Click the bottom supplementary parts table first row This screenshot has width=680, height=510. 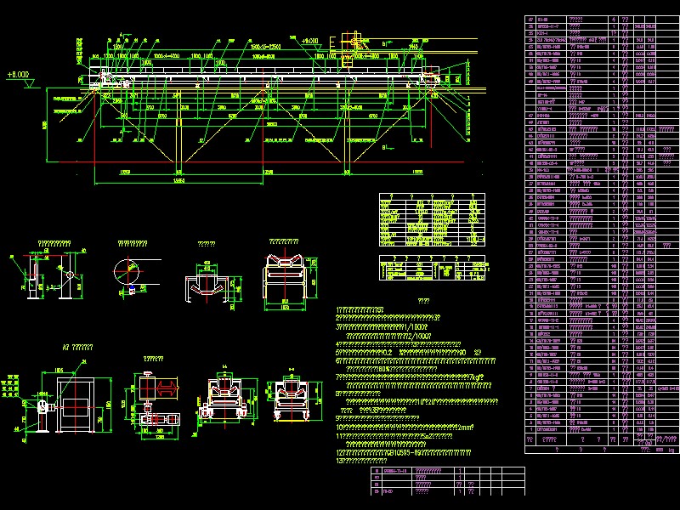click(448, 471)
